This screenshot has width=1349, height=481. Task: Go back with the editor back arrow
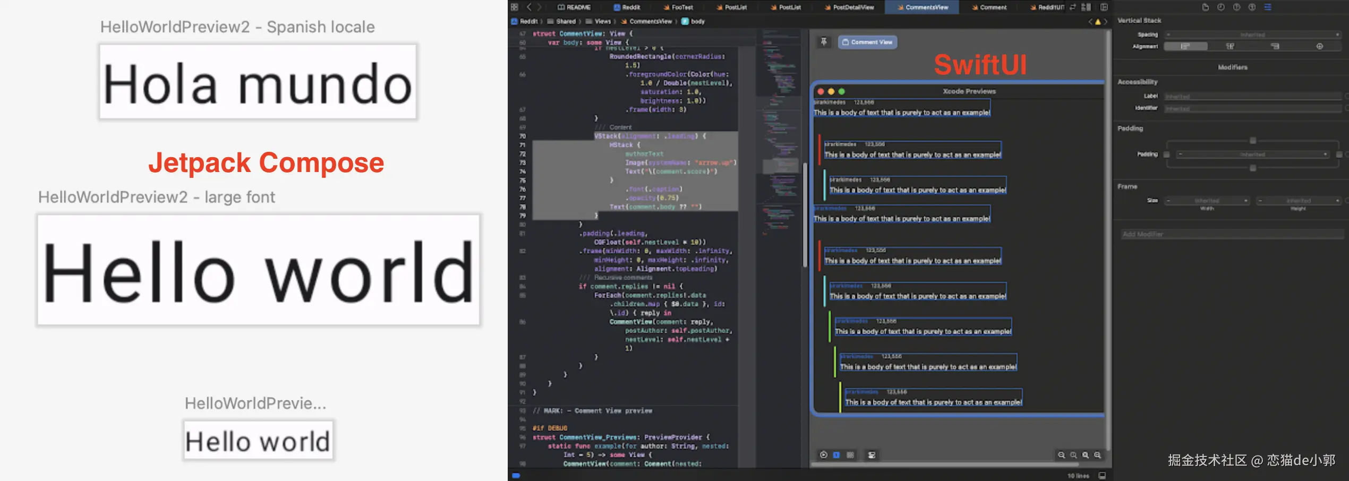pos(529,7)
